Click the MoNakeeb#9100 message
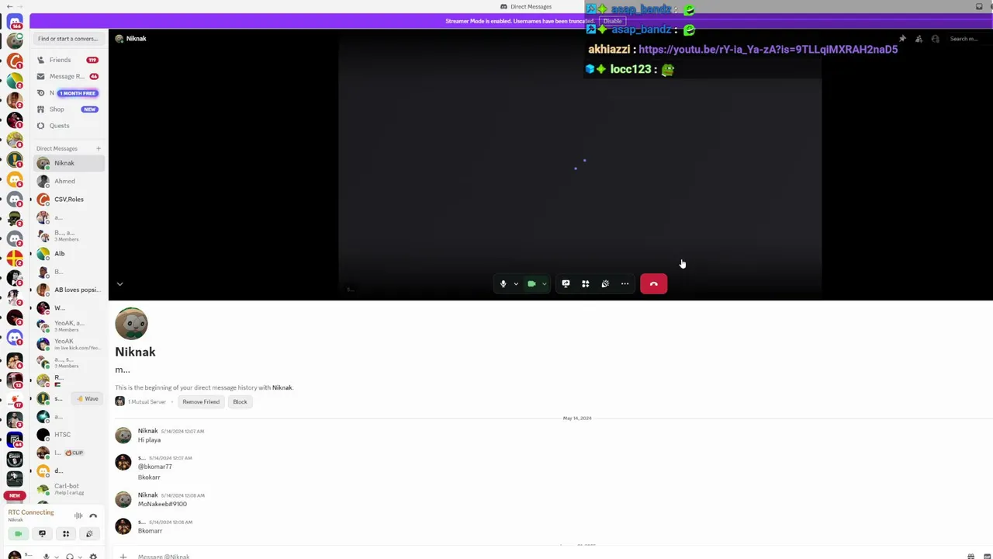The width and height of the screenshot is (993, 559). coord(162,504)
